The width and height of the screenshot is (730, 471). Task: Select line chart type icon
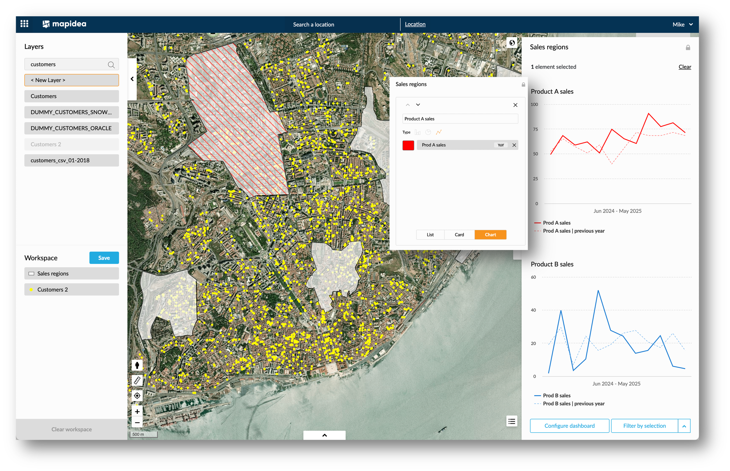tap(439, 132)
